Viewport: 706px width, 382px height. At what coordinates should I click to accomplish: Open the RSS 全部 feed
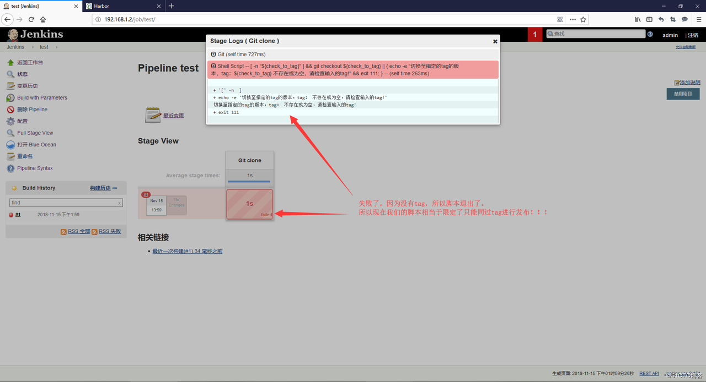coord(79,232)
